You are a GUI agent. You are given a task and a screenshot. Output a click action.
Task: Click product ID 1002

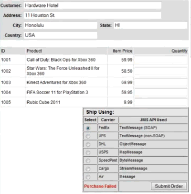point(6,71)
